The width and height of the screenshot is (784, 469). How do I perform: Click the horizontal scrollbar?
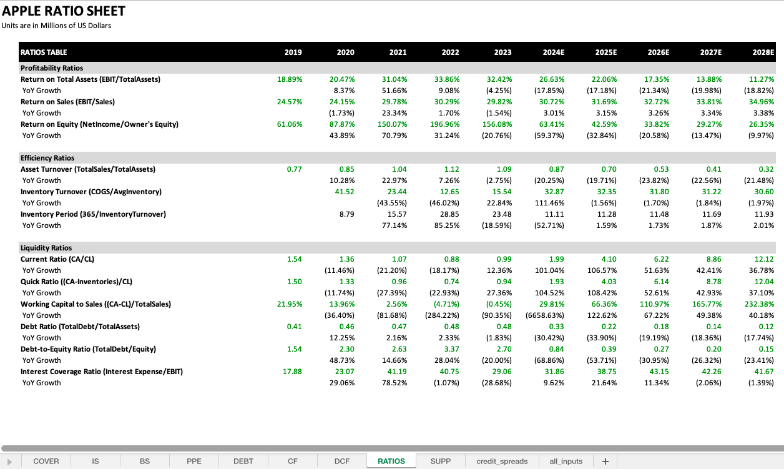(x=392, y=448)
